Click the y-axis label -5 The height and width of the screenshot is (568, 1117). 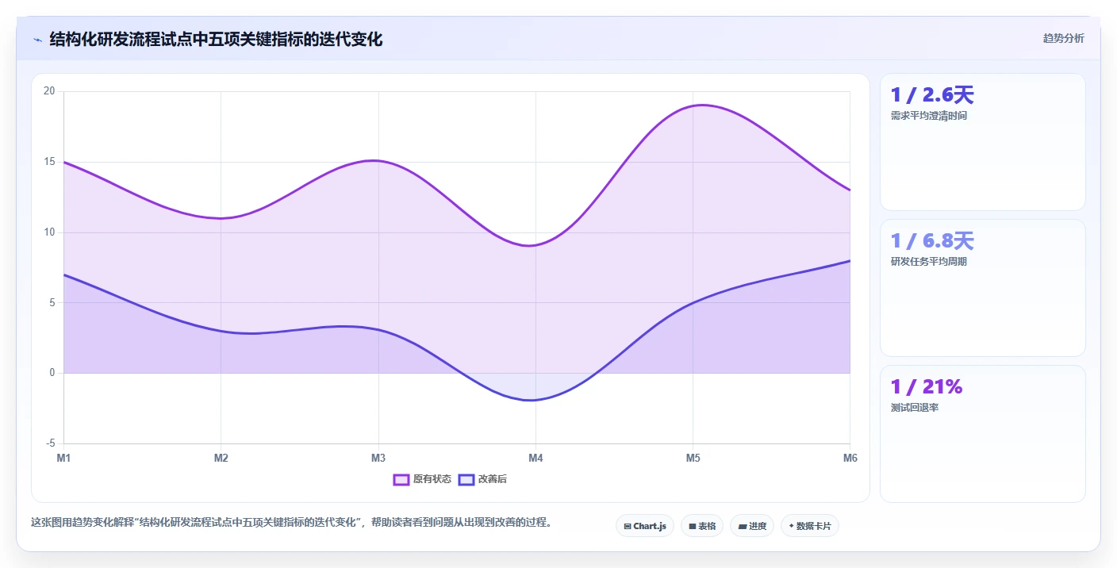[51, 443]
